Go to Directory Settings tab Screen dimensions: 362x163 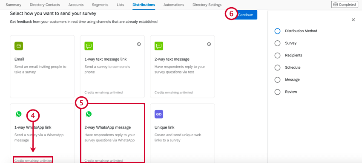pos(207,5)
